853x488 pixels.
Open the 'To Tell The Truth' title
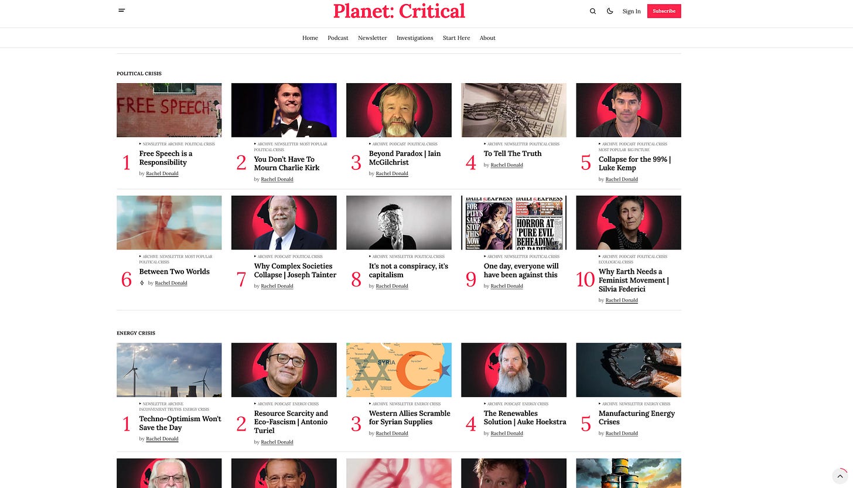tap(513, 153)
